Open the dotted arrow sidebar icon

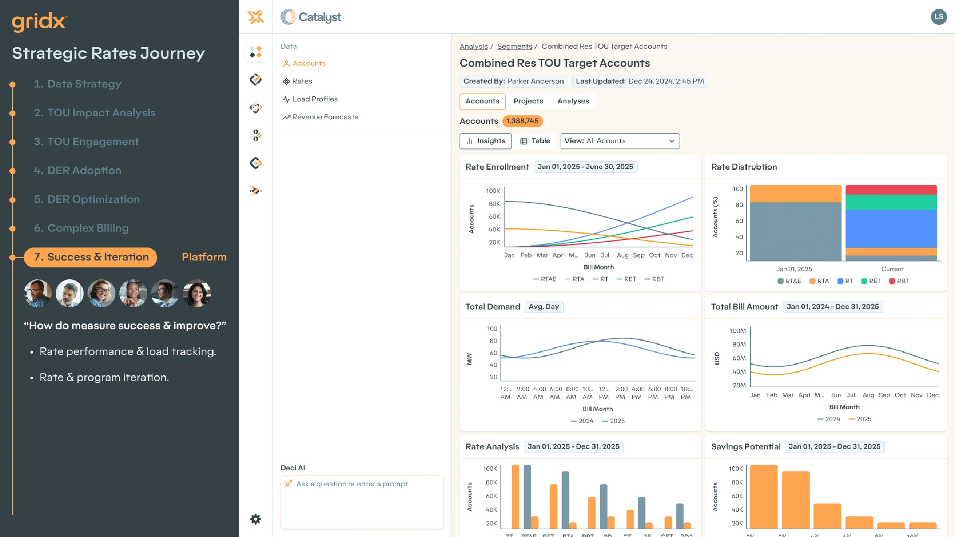[256, 191]
